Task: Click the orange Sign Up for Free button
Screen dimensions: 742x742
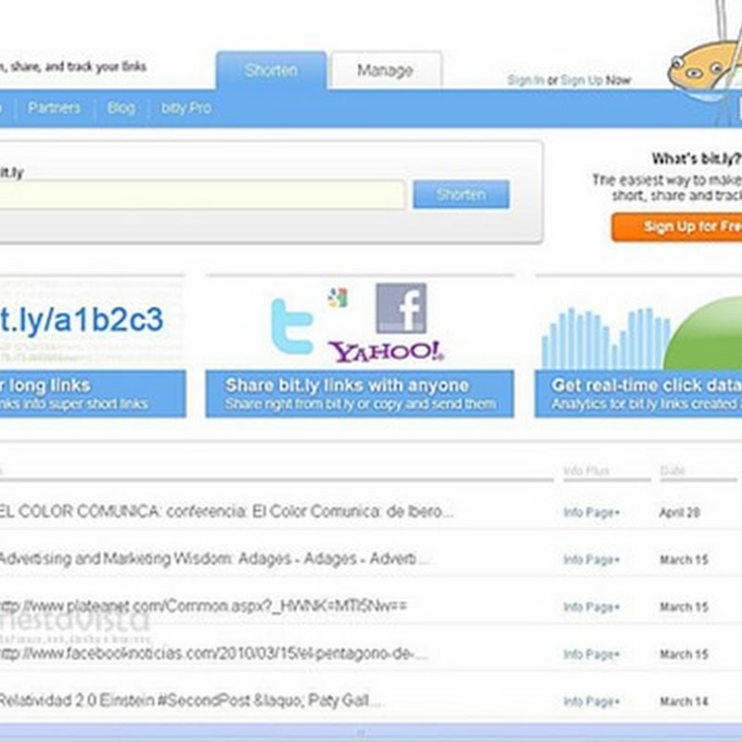Action: (677, 227)
